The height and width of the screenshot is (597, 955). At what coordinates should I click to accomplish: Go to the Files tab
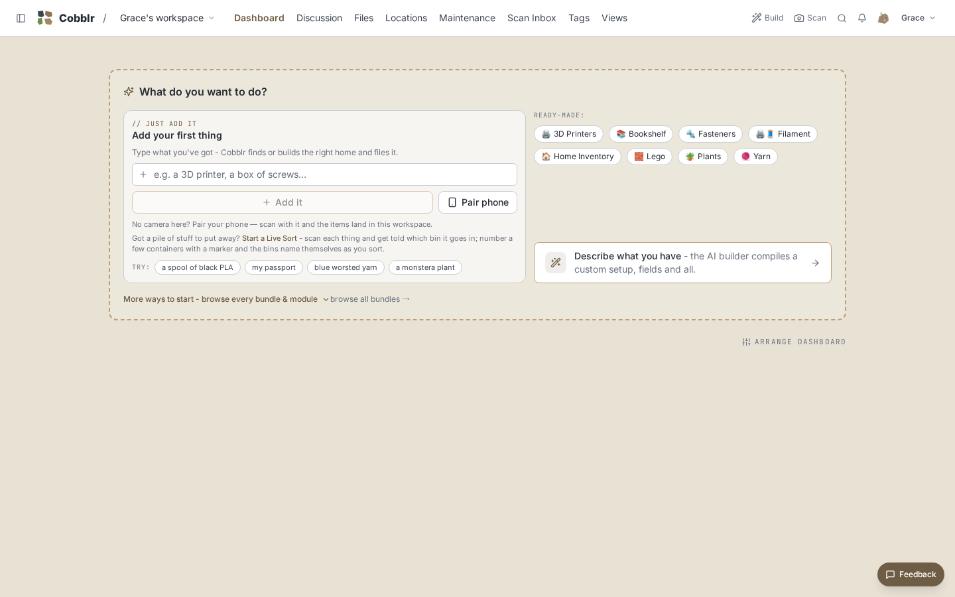(363, 18)
